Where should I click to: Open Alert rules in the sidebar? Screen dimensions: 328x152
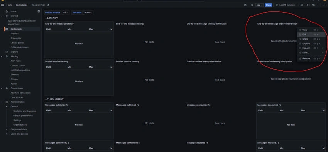(15, 61)
